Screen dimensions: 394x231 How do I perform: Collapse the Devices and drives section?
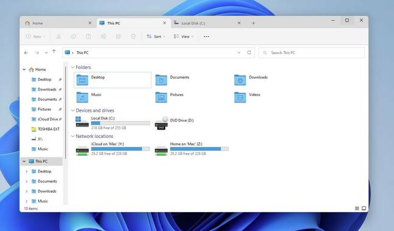(x=72, y=111)
